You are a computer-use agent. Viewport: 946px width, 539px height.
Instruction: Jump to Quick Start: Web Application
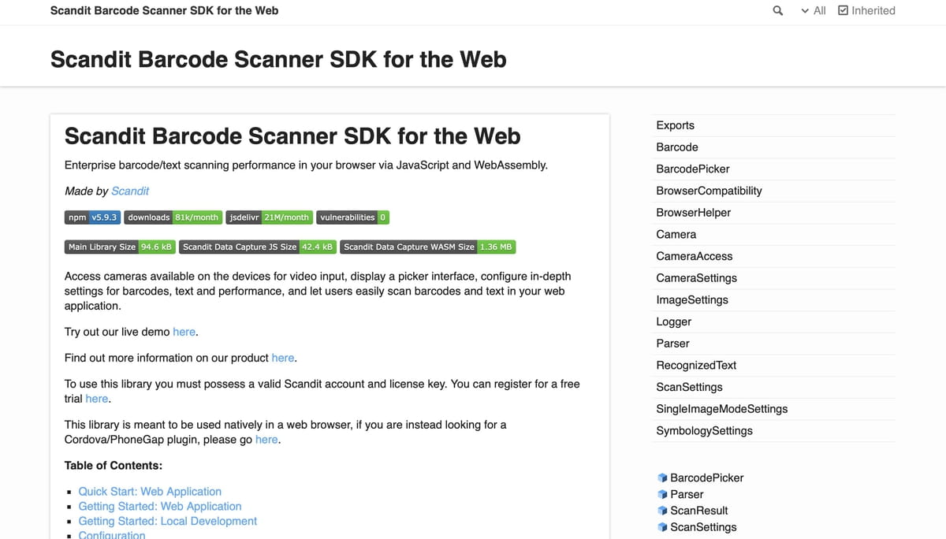(150, 492)
